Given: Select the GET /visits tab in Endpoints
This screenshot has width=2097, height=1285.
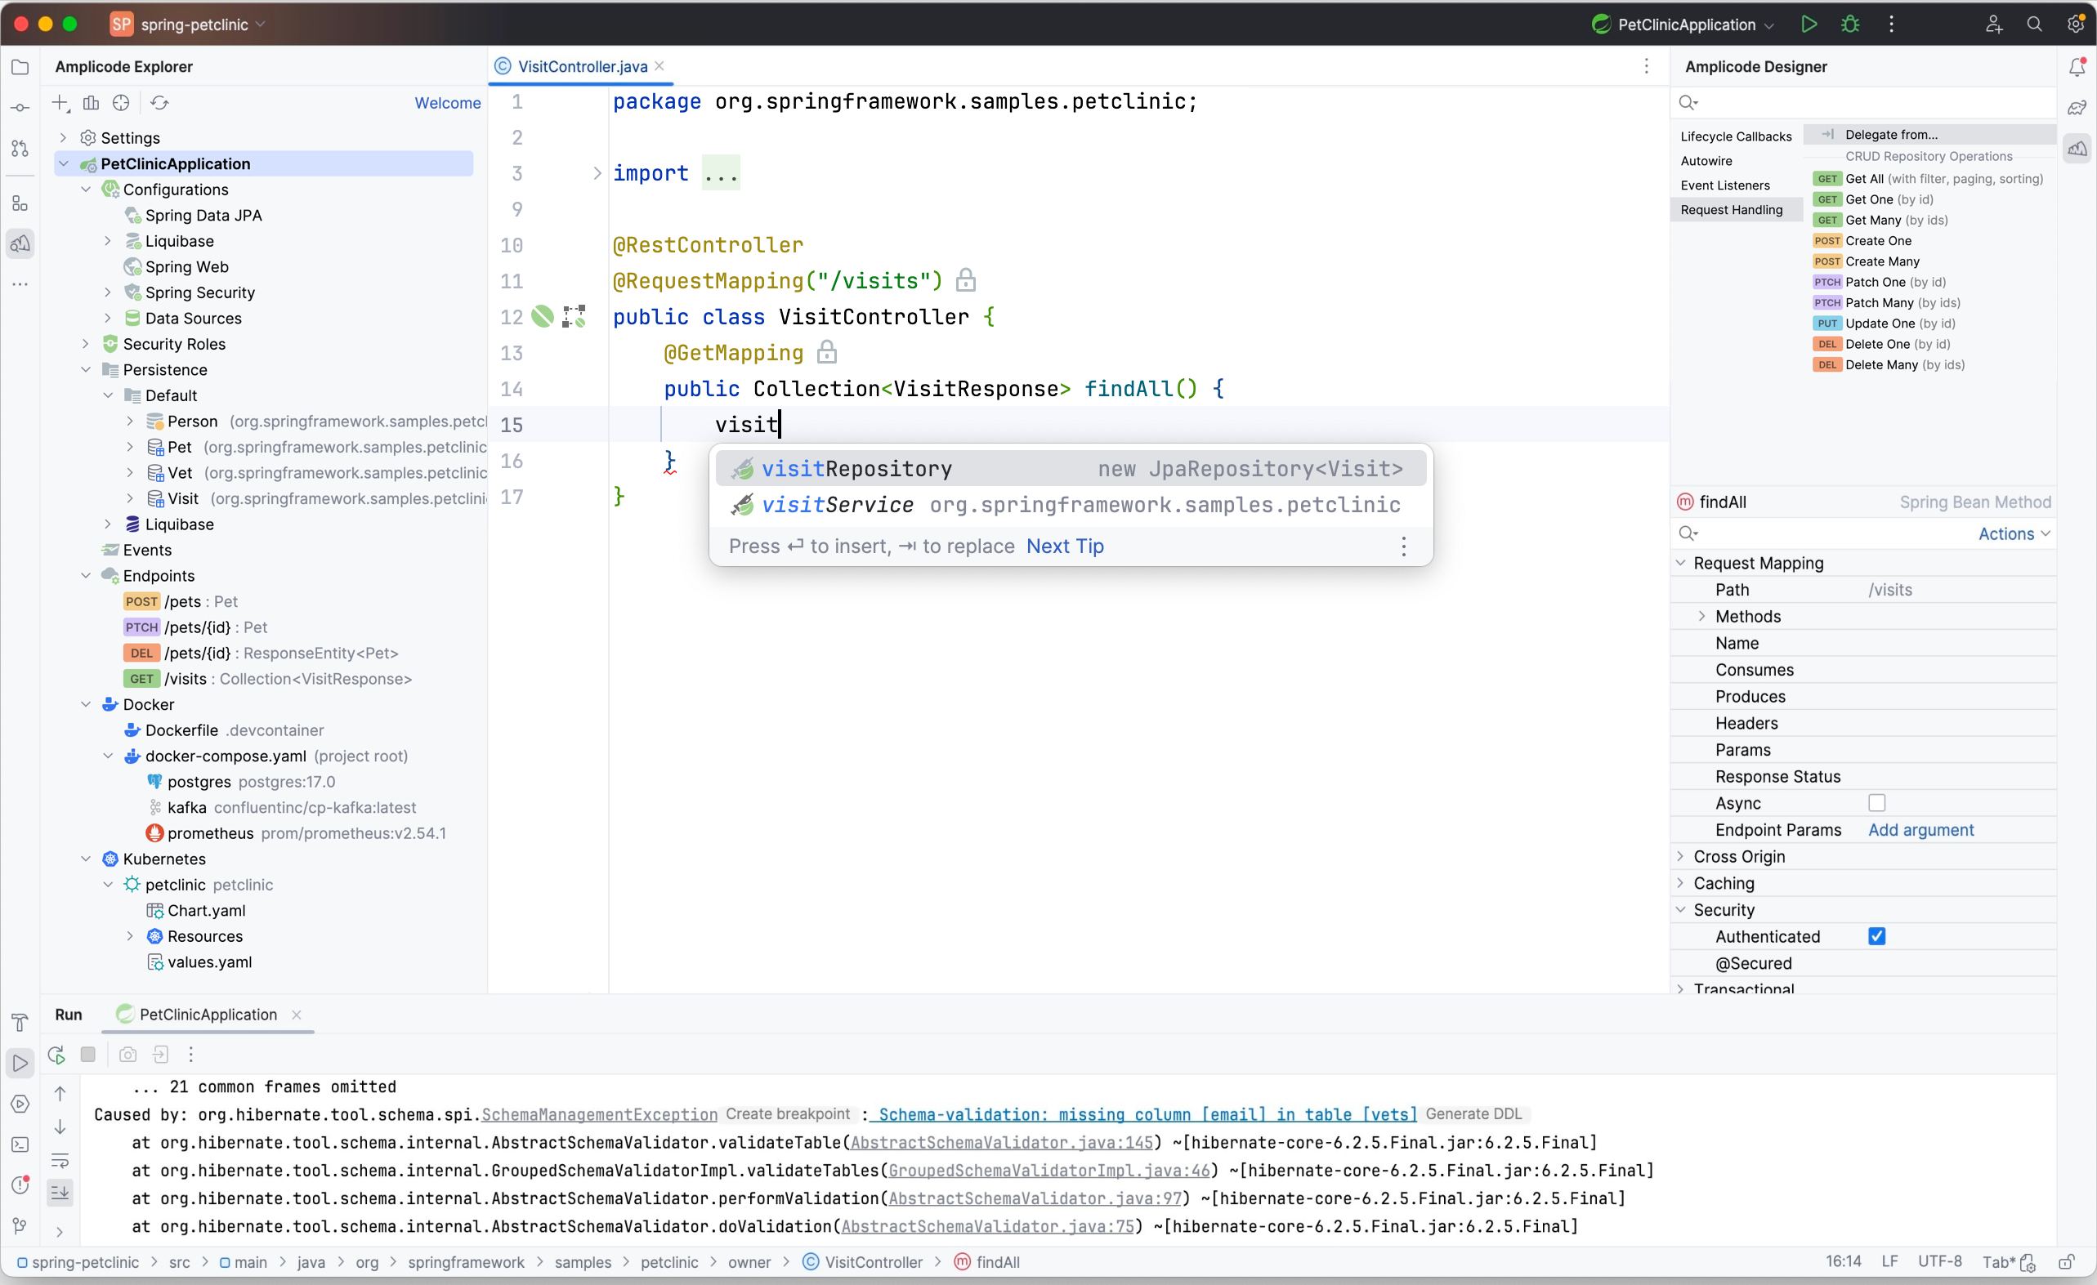Looking at the screenshot, I should click(243, 680).
